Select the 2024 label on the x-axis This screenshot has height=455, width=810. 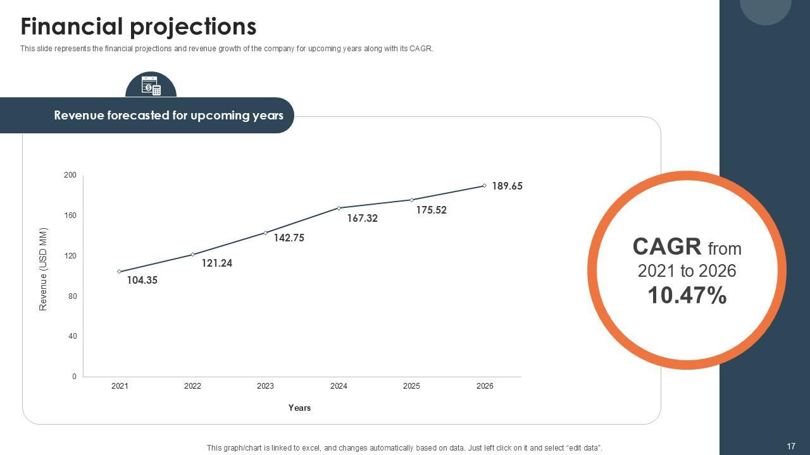coord(339,386)
